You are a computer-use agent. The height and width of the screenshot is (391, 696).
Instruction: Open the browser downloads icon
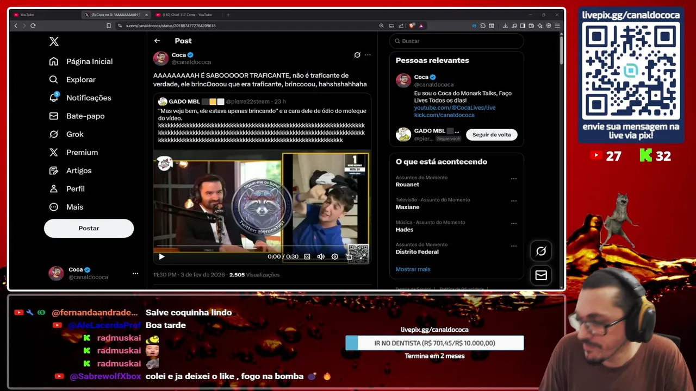505,26
